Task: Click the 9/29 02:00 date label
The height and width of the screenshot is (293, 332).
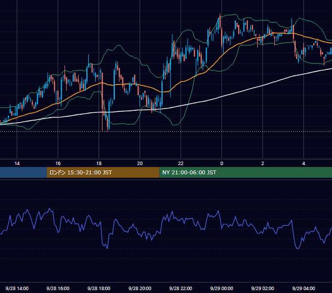Action: click(x=263, y=288)
